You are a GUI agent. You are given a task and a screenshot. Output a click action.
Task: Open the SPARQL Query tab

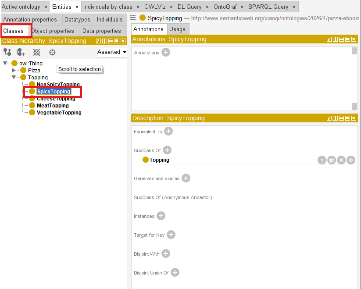[x=268, y=7]
